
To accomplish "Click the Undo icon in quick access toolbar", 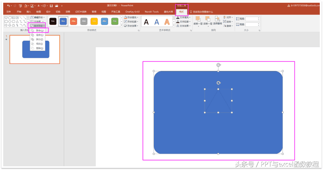I will [8, 6].
